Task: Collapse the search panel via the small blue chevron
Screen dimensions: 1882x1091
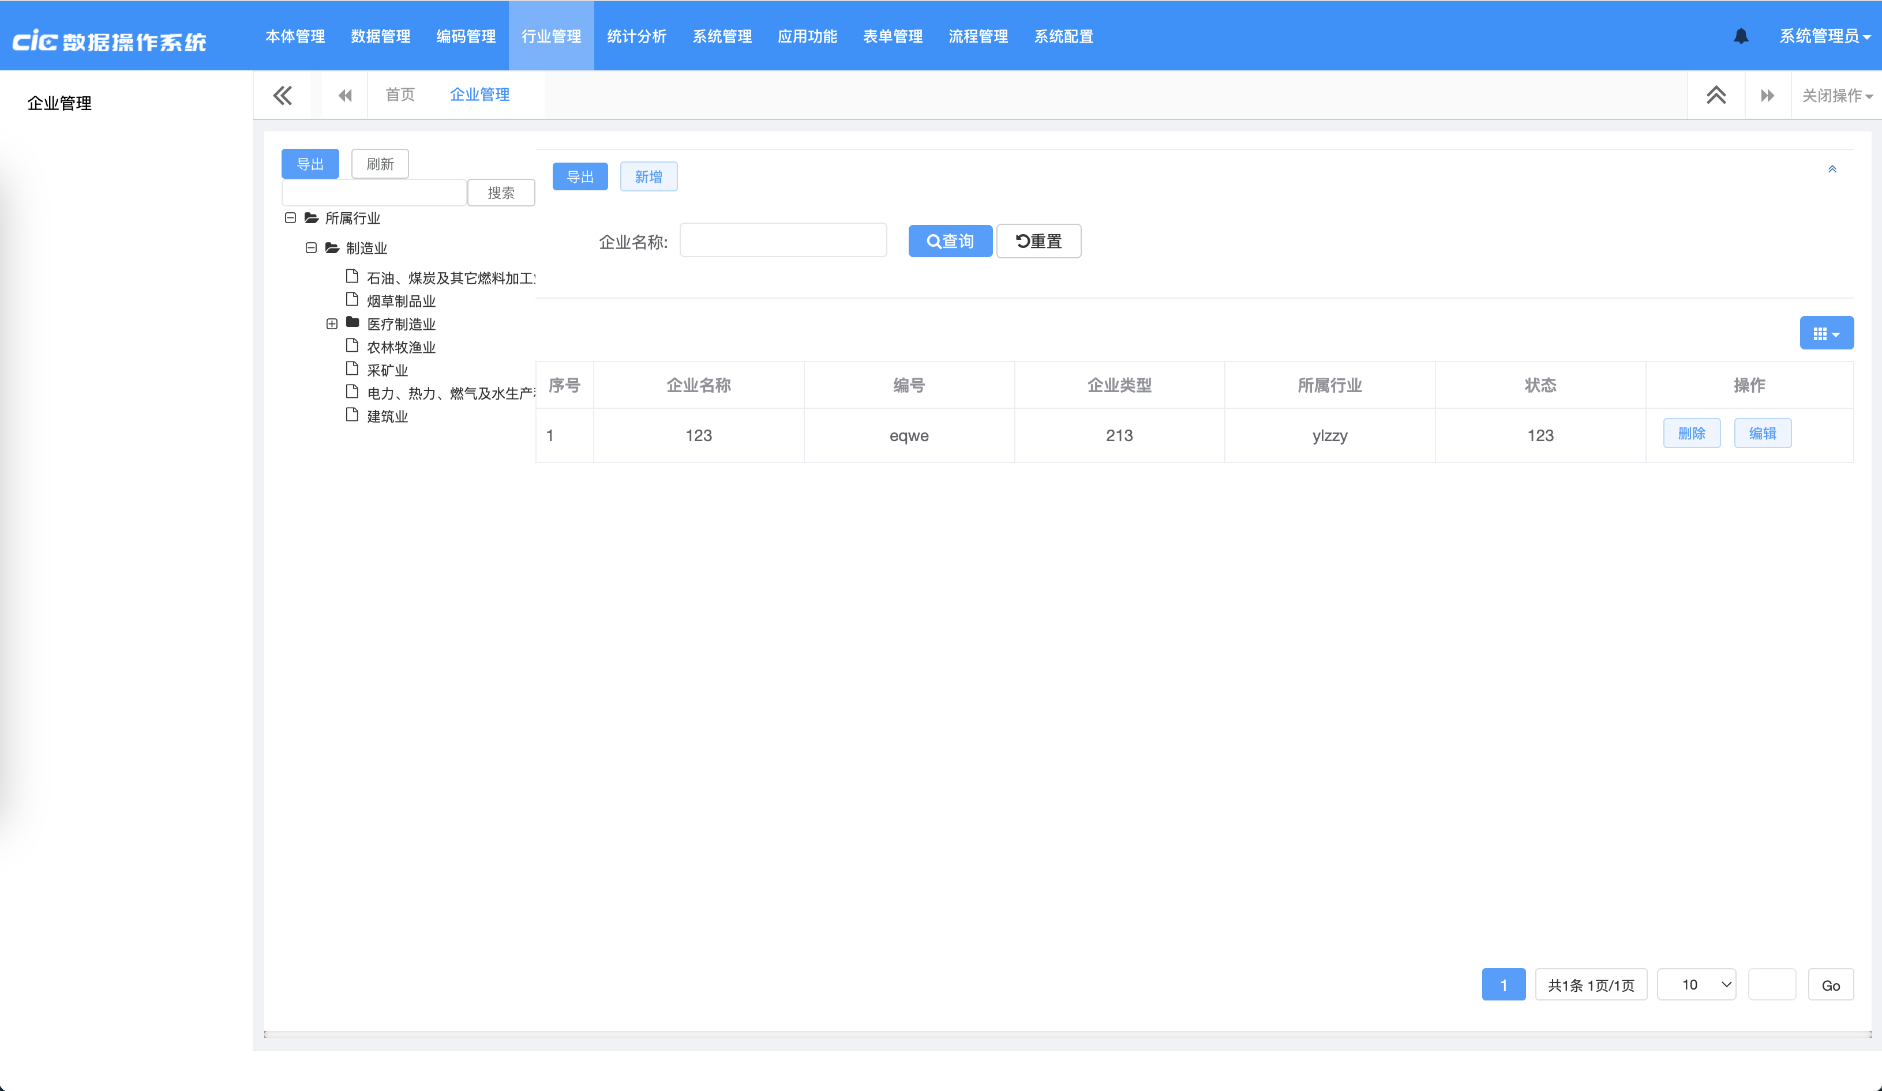Action: (1832, 170)
